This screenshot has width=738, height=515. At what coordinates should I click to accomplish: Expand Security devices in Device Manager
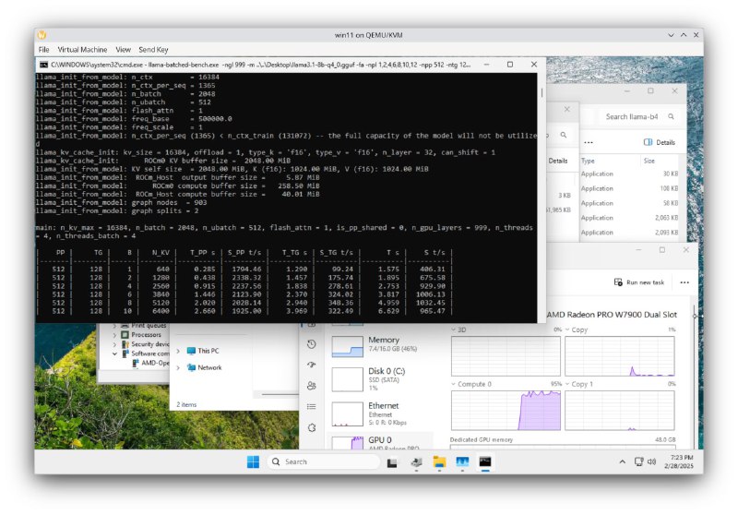[x=114, y=344]
